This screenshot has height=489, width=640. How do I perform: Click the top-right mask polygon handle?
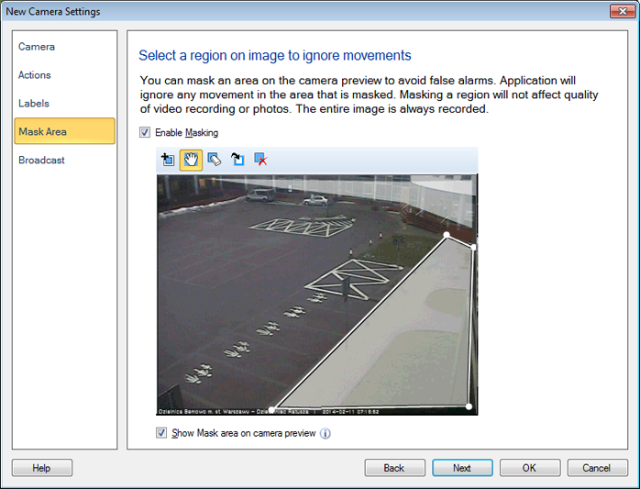[x=473, y=247]
